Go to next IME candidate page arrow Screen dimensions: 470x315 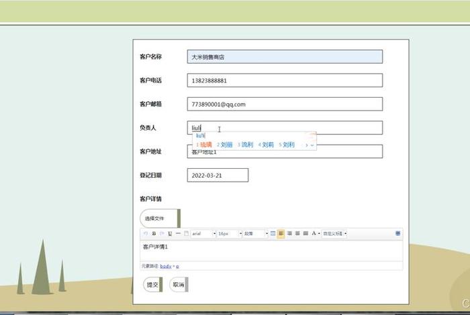(x=307, y=145)
